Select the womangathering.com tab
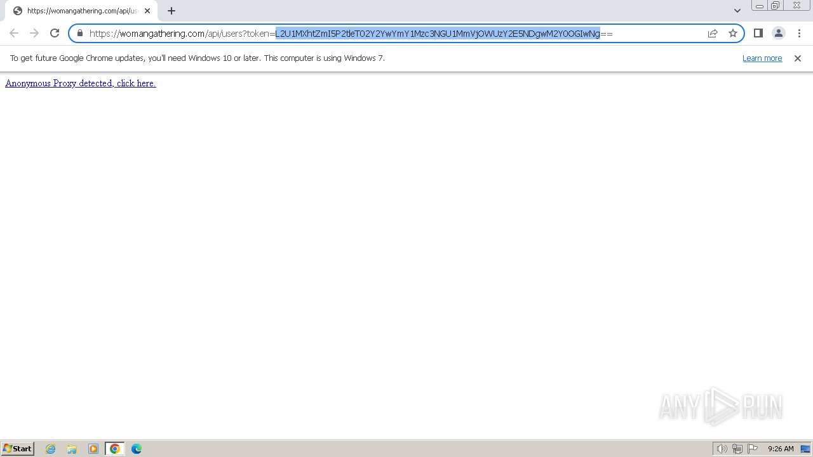 [x=82, y=11]
